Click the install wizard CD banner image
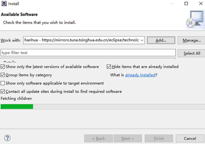The height and width of the screenshot is (144, 205). [193, 18]
